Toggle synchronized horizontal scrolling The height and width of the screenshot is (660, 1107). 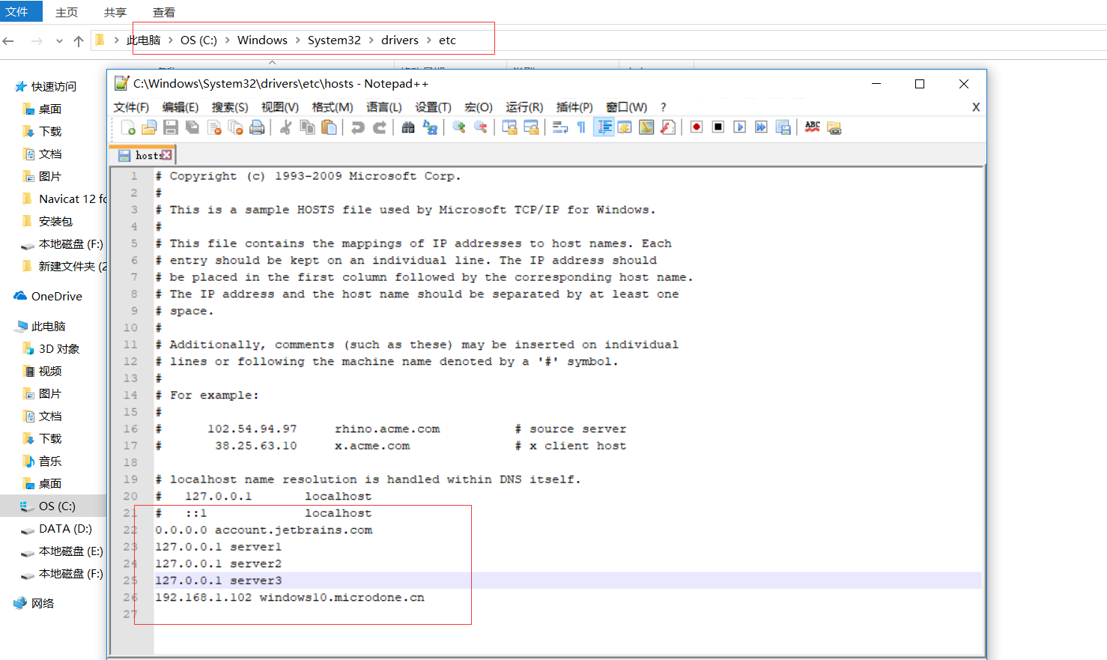[x=531, y=127]
